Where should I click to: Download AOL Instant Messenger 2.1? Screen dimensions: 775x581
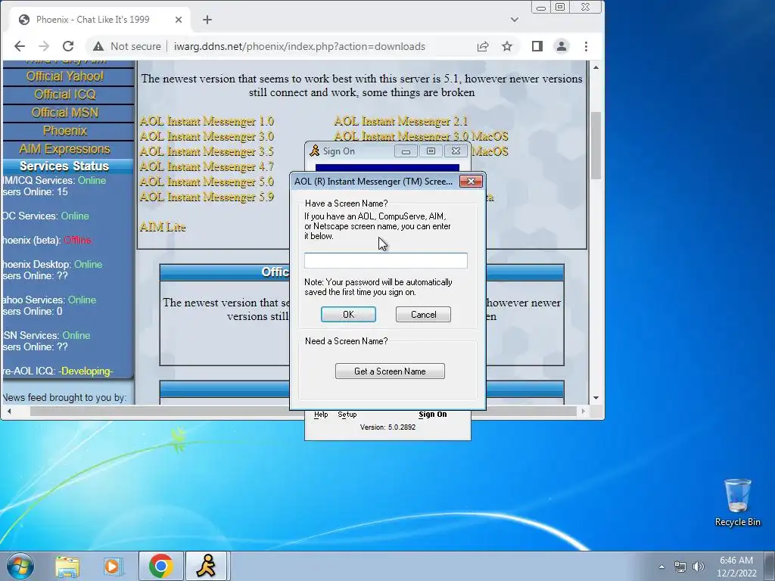point(401,122)
